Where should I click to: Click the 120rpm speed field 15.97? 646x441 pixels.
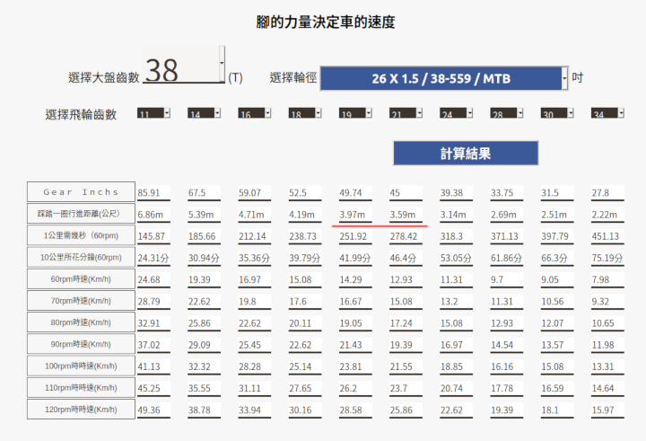(607, 410)
